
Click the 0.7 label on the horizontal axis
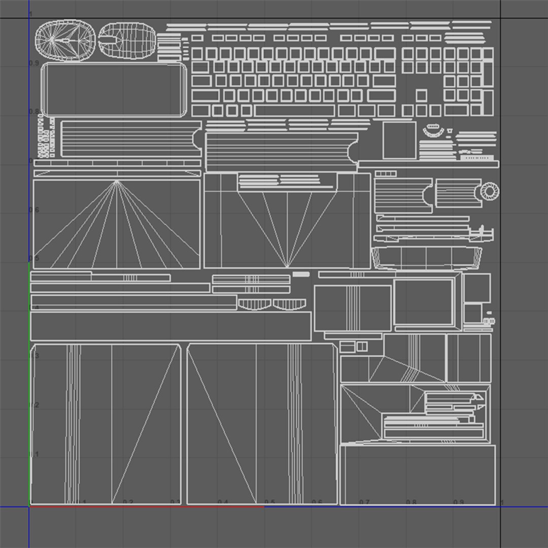pyautogui.click(x=364, y=502)
